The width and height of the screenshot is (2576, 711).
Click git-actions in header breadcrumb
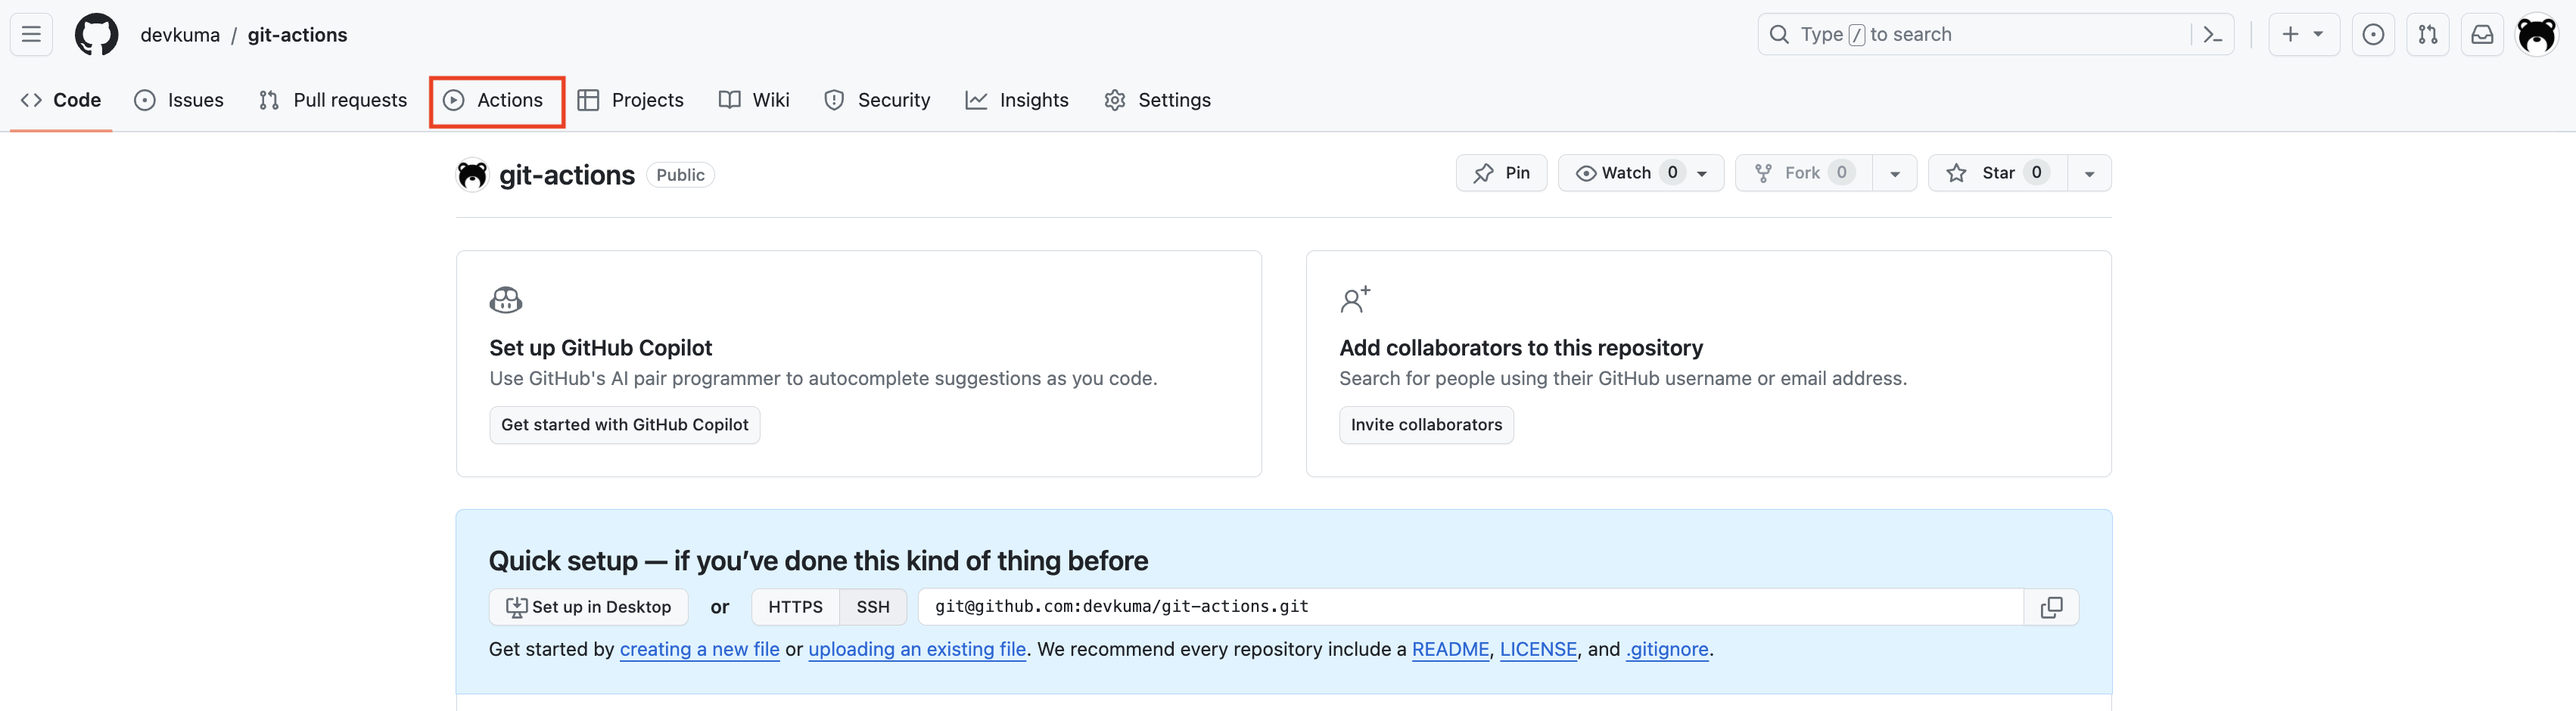pos(297,35)
